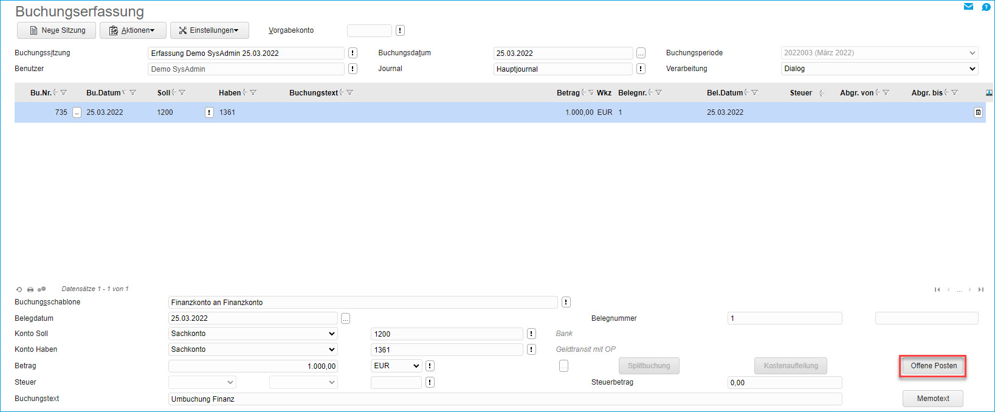
Task: Open date picker next to Buchungsdatum field
Action: (641, 53)
